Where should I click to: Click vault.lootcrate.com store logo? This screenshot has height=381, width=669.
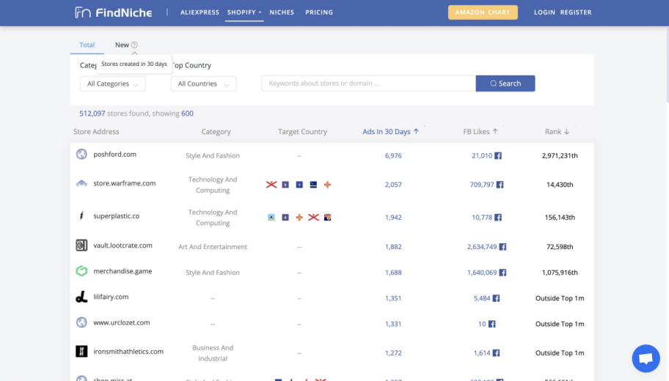click(x=81, y=245)
